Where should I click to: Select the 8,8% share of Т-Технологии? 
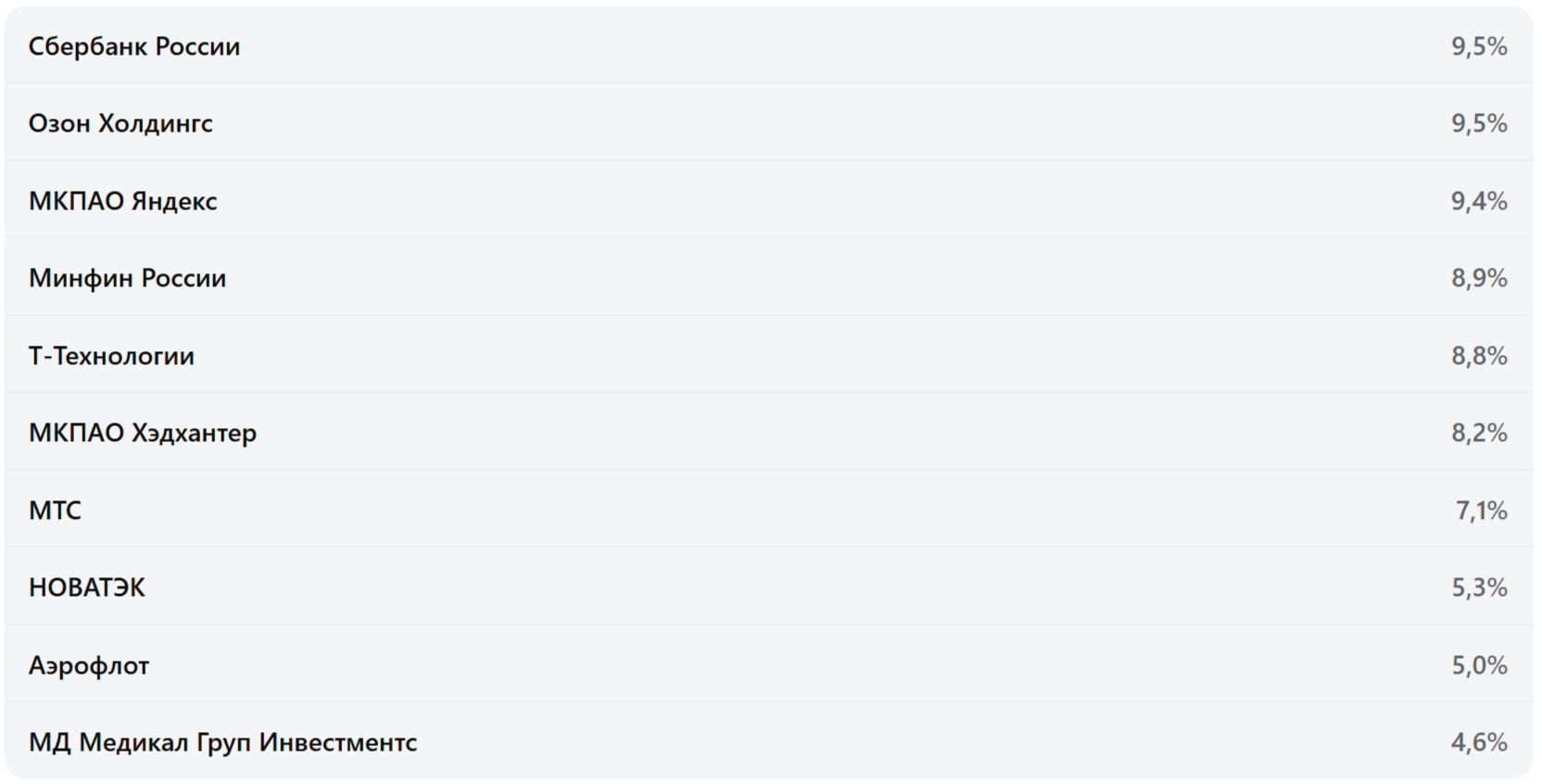pos(1479,356)
